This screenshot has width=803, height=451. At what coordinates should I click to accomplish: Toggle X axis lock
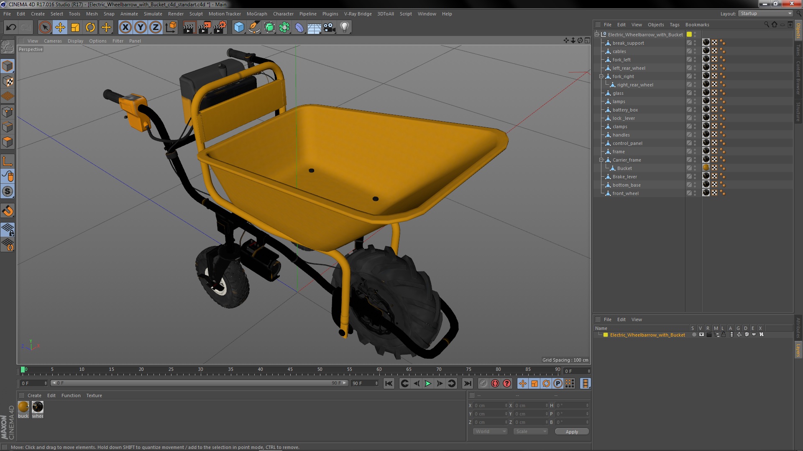[125, 28]
